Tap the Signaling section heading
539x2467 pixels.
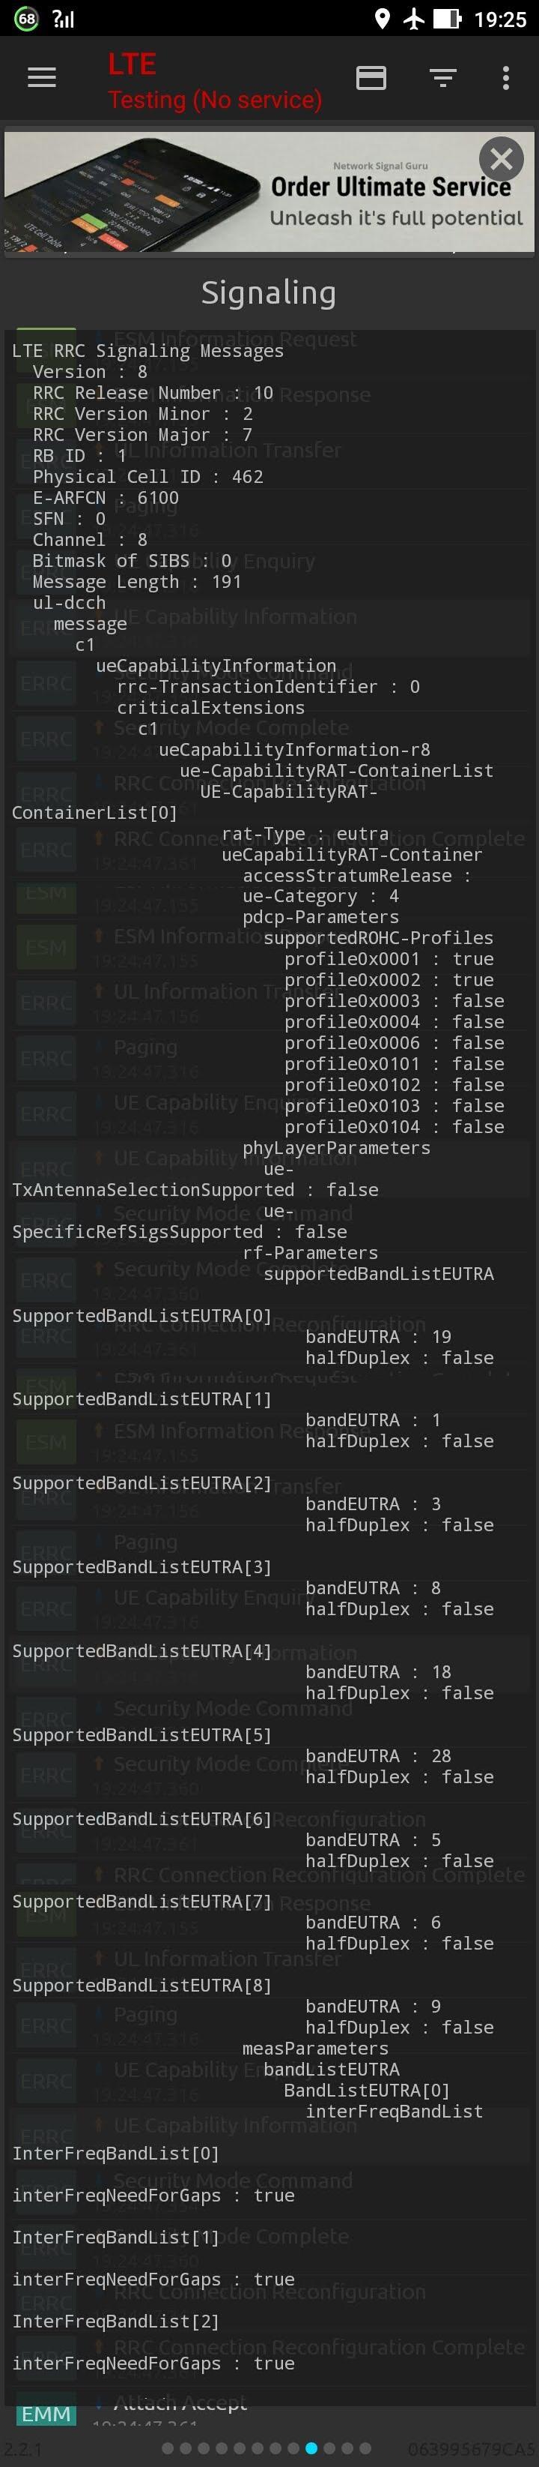tap(269, 293)
